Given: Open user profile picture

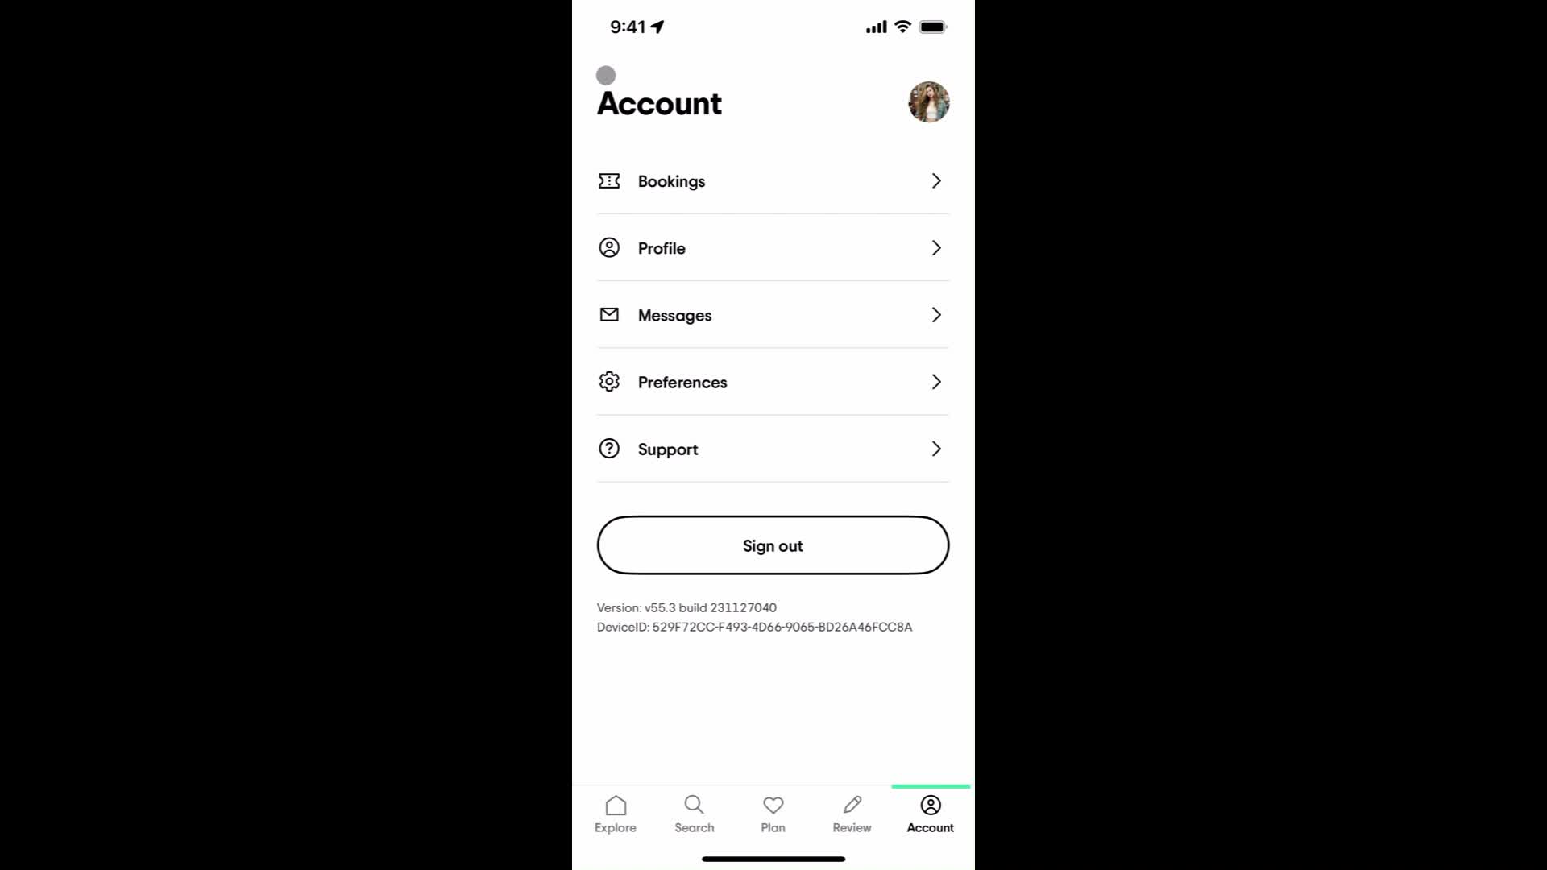Looking at the screenshot, I should pos(929,102).
